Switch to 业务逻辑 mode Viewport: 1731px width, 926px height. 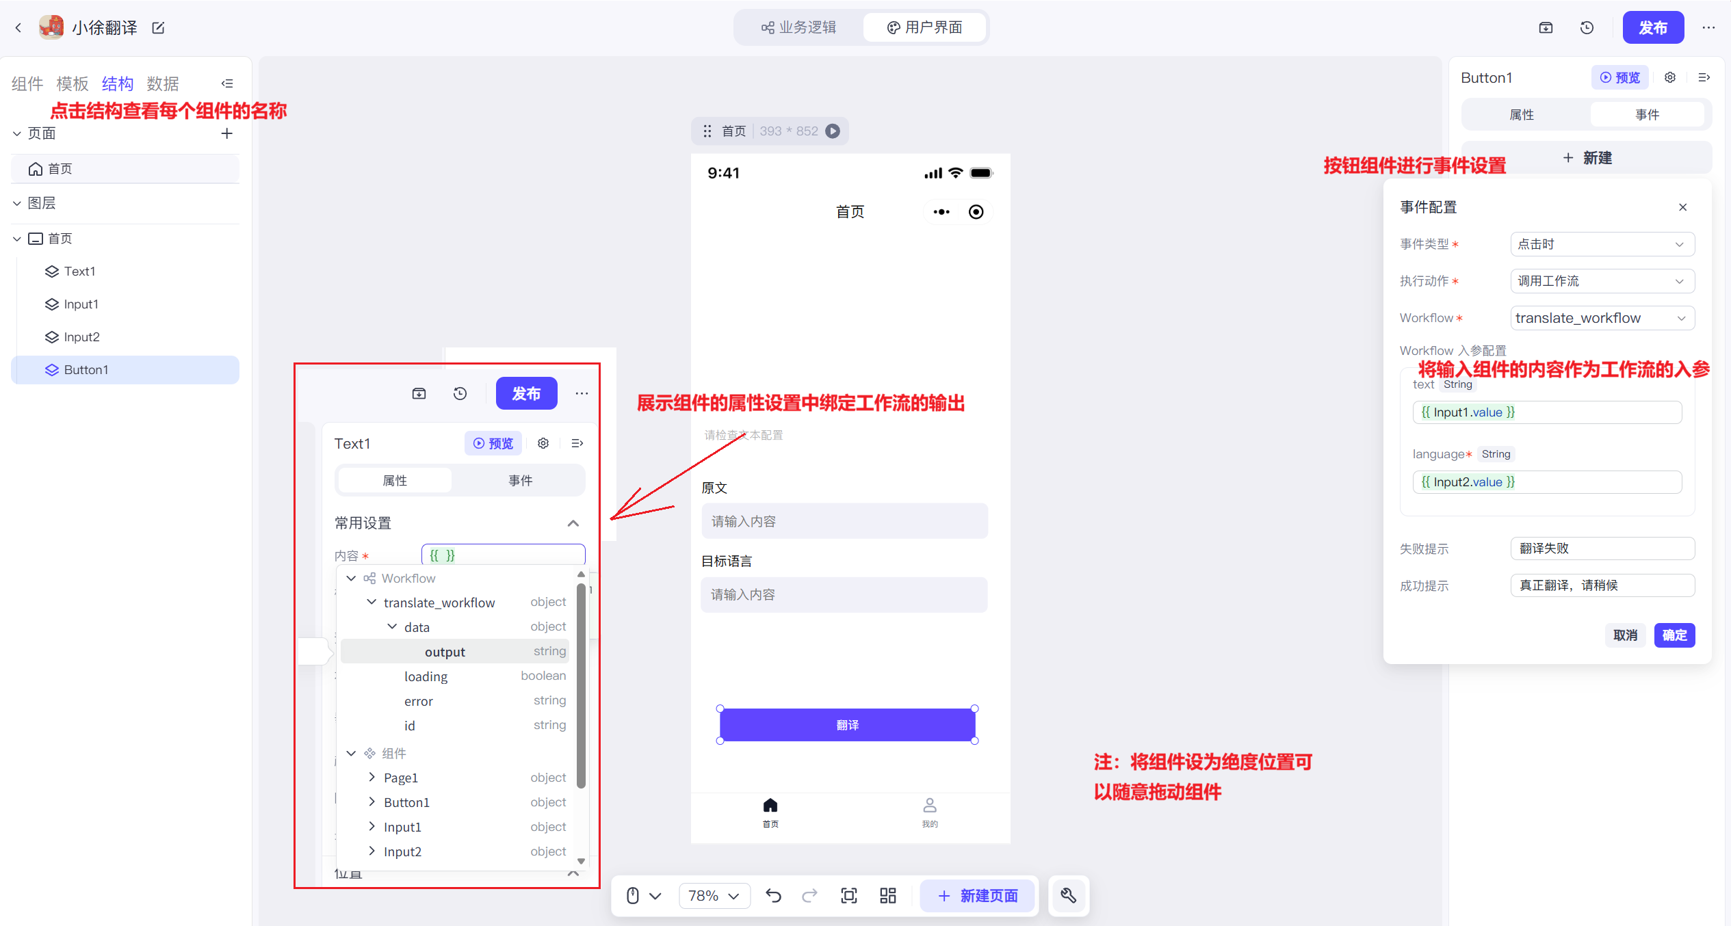[x=798, y=27]
